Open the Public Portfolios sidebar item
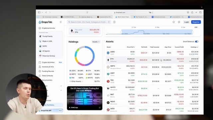Screen dimensions: 213x120 point(49,105)
